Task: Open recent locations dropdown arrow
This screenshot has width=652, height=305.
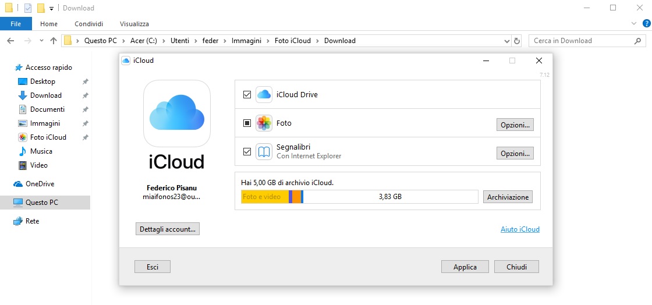Action: (41, 41)
